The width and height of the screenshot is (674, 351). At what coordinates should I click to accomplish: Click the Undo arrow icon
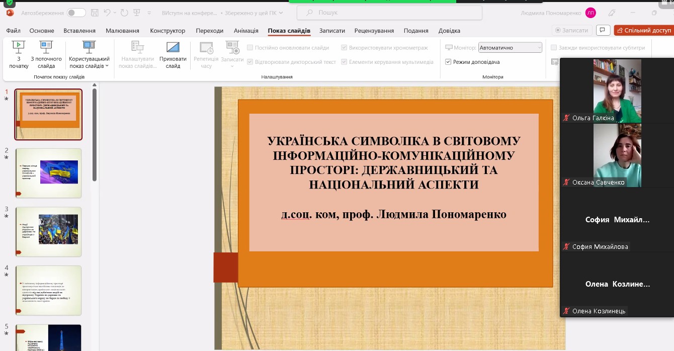pyautogui.click(x=107, y=13)
